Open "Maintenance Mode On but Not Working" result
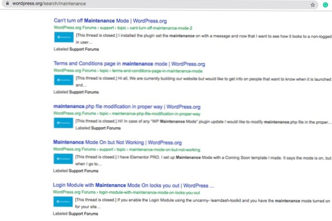The image size is (332, 221). (118, 142)
